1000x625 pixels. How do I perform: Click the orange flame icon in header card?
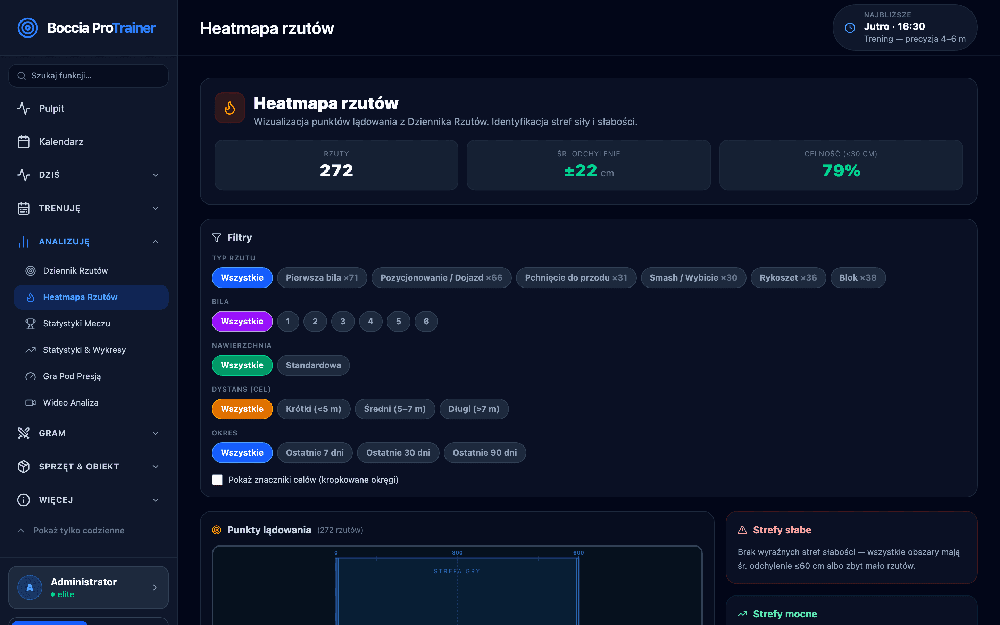coord(230,108)
